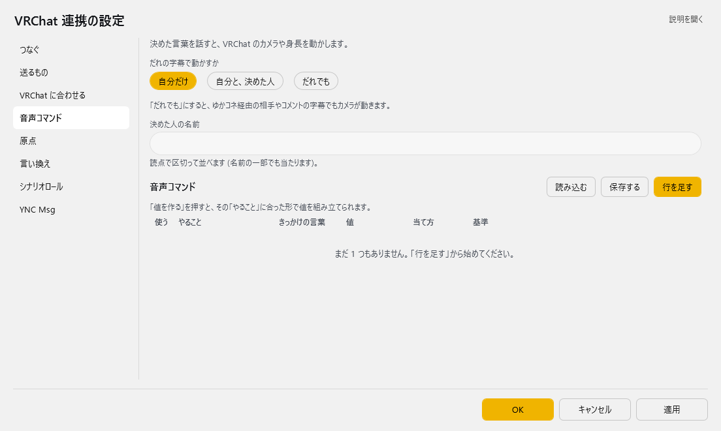
Task: Click the 保存する button
Action: (624, 187)
